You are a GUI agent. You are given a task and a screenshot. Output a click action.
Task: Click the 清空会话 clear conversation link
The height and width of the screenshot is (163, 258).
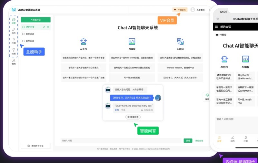(199, 141)
